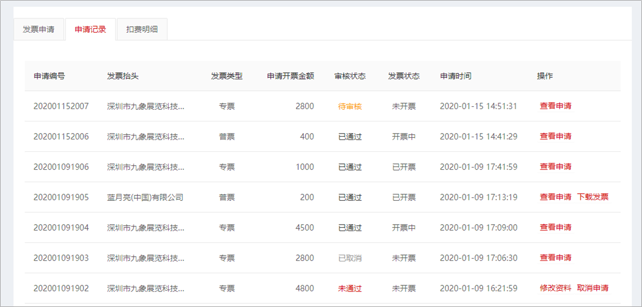Screen dimensions: 642x307
Task: Click the 未通过 review status
Action: 350,288
